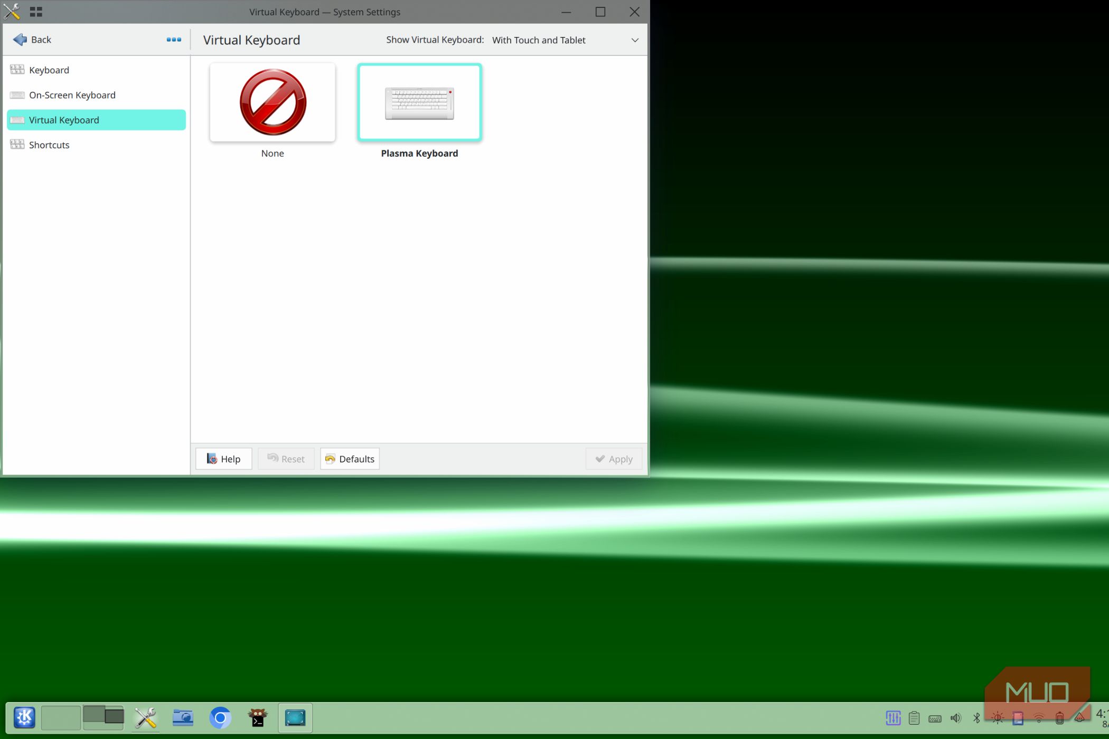Open the screen brightness tray icon
The width and height of the screenshot is (1109, 739).
pos(998,718)
